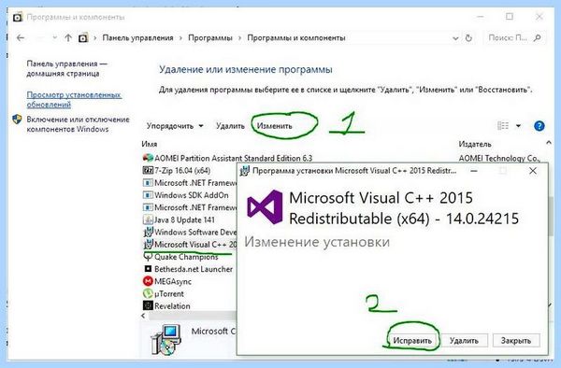This screenshot has height=368, width=561.
Task: Go back with the left arrow button
Action: pos(21,37)
